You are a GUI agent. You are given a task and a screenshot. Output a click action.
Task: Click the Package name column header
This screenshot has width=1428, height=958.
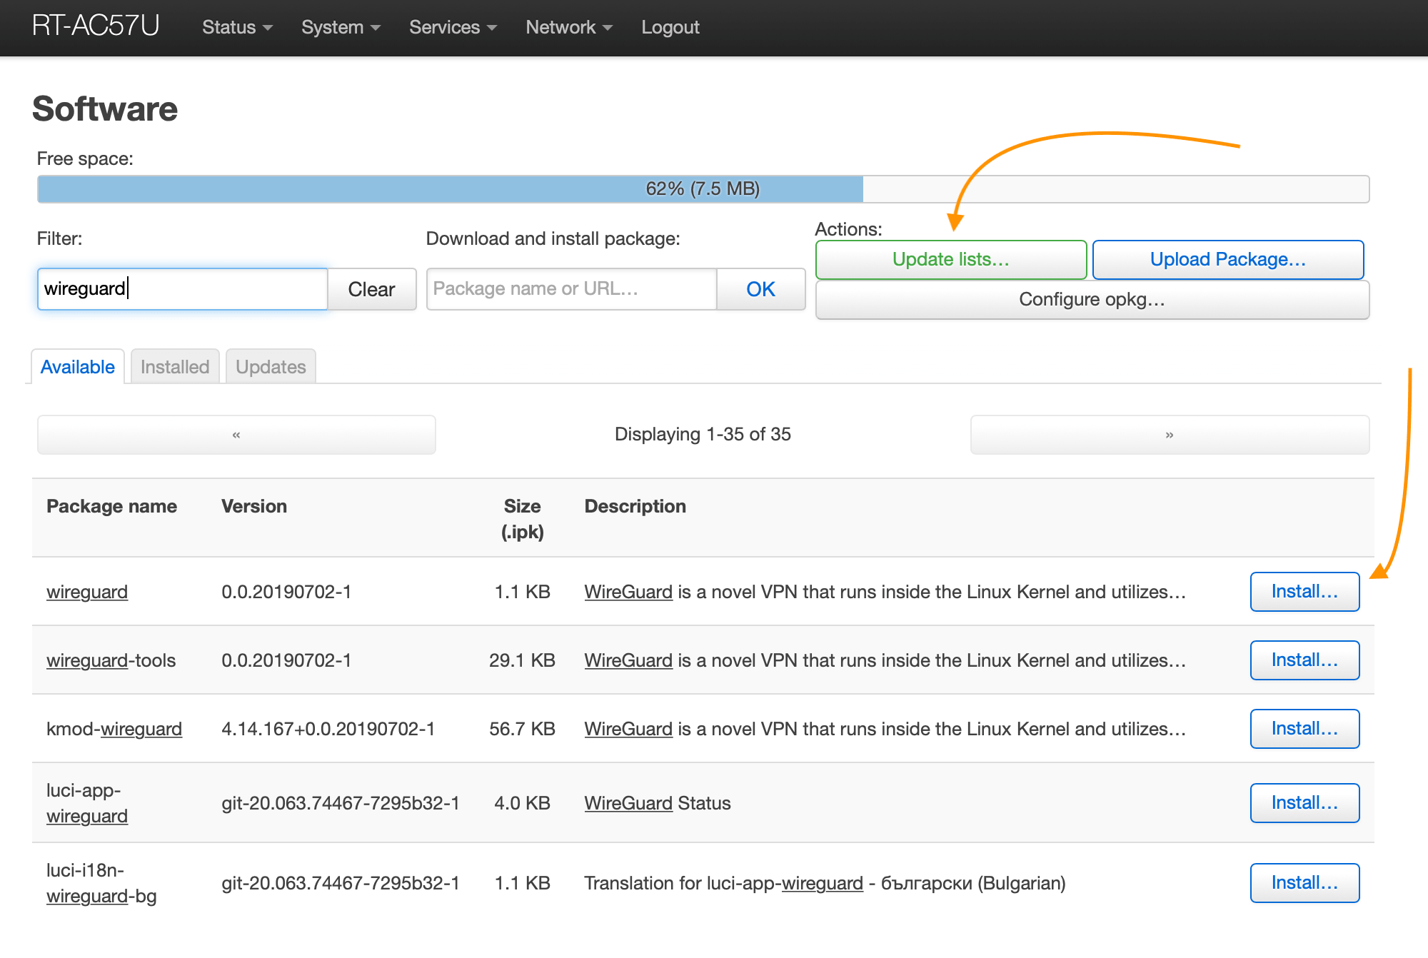click(x=111, y=506)
